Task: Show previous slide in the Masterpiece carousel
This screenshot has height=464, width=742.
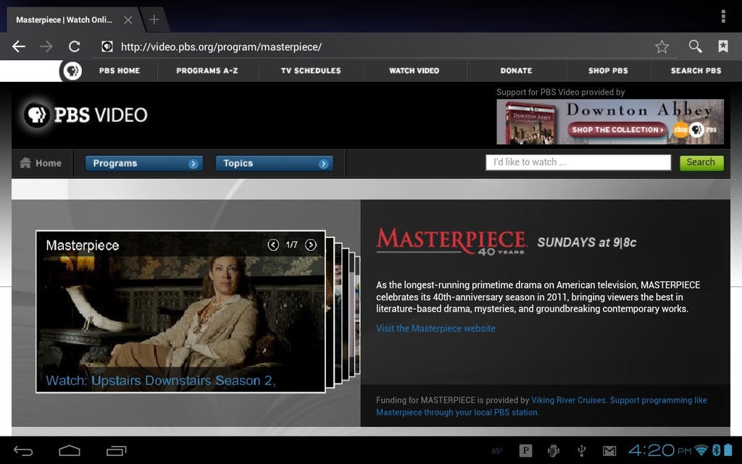Action: 273,245
